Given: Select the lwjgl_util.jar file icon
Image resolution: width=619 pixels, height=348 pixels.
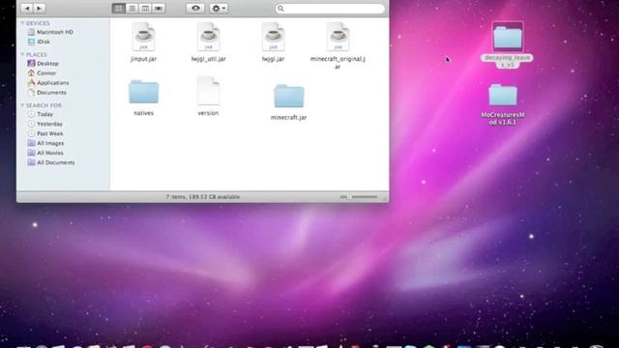Looking at the screenshot, I should (x=209, y=37).
